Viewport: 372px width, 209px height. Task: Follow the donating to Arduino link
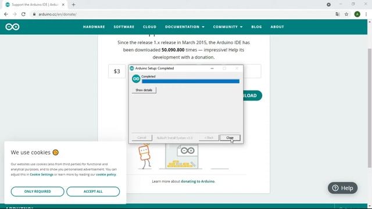pos(198,181)
